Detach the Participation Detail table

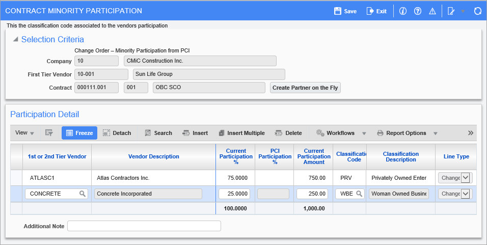tap(117, 133)
